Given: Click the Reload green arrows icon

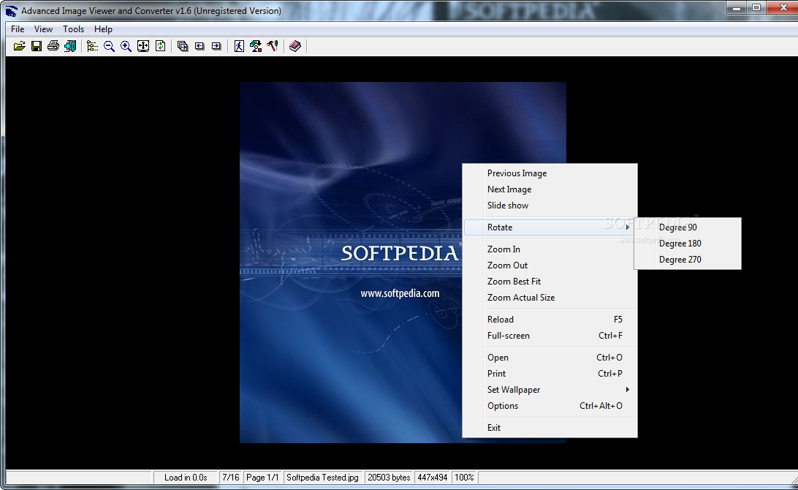Looking at the screenshot, I should 160,46.
